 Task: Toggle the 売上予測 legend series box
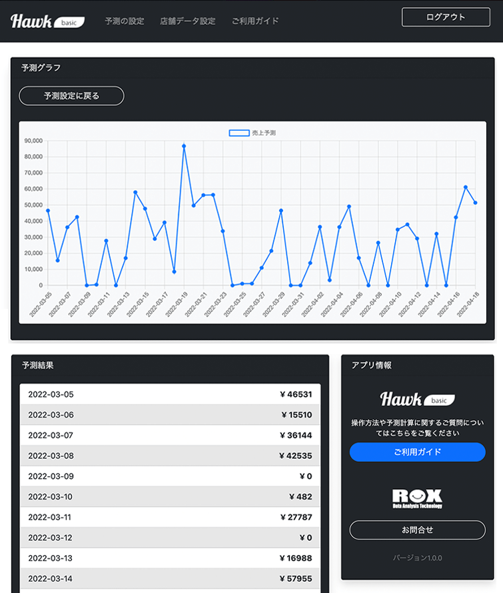239,133
